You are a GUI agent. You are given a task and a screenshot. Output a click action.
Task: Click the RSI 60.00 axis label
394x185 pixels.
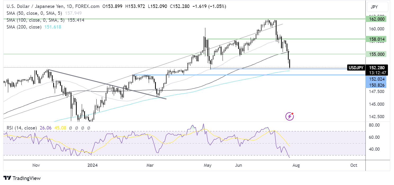tap(375, 137)
